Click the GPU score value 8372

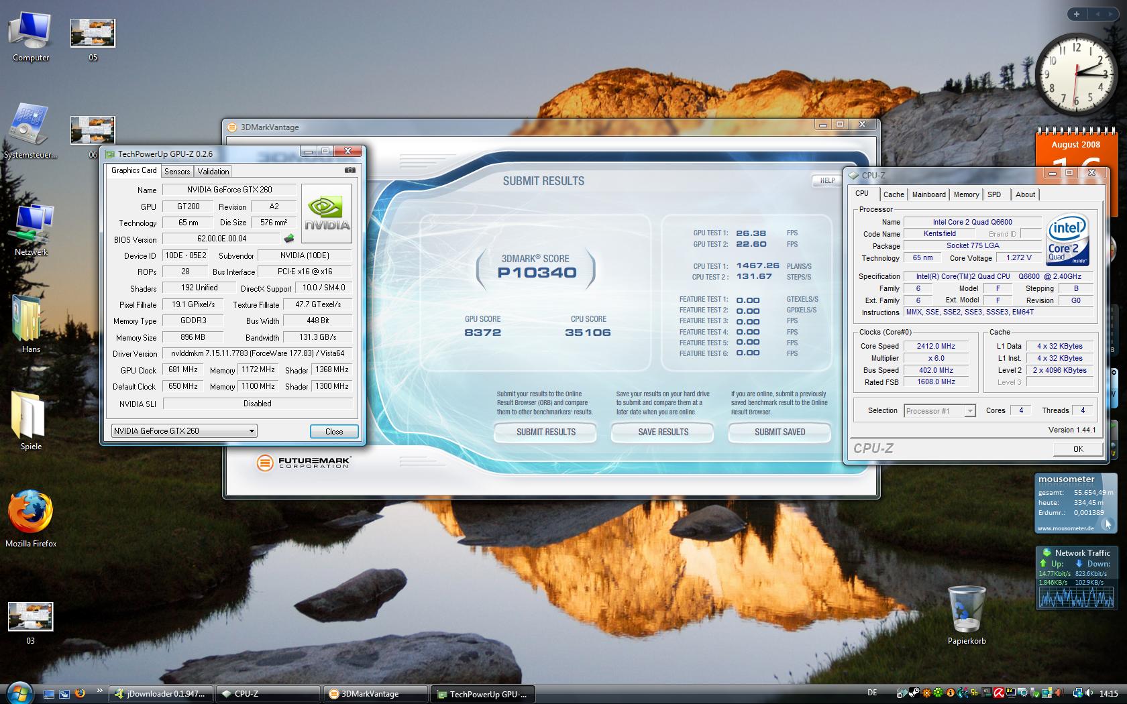coord(482,333)
